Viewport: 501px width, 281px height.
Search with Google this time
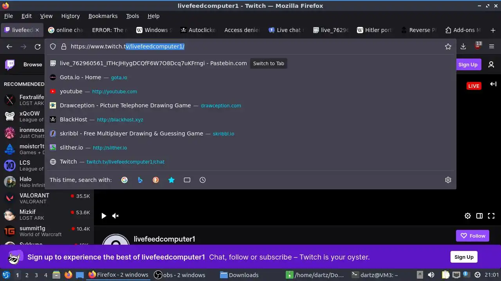124,180
